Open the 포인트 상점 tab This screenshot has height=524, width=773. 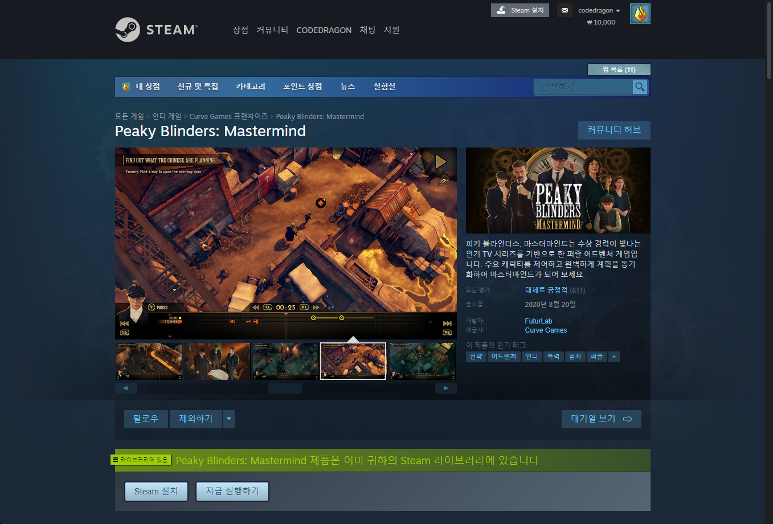pos(302,87)
